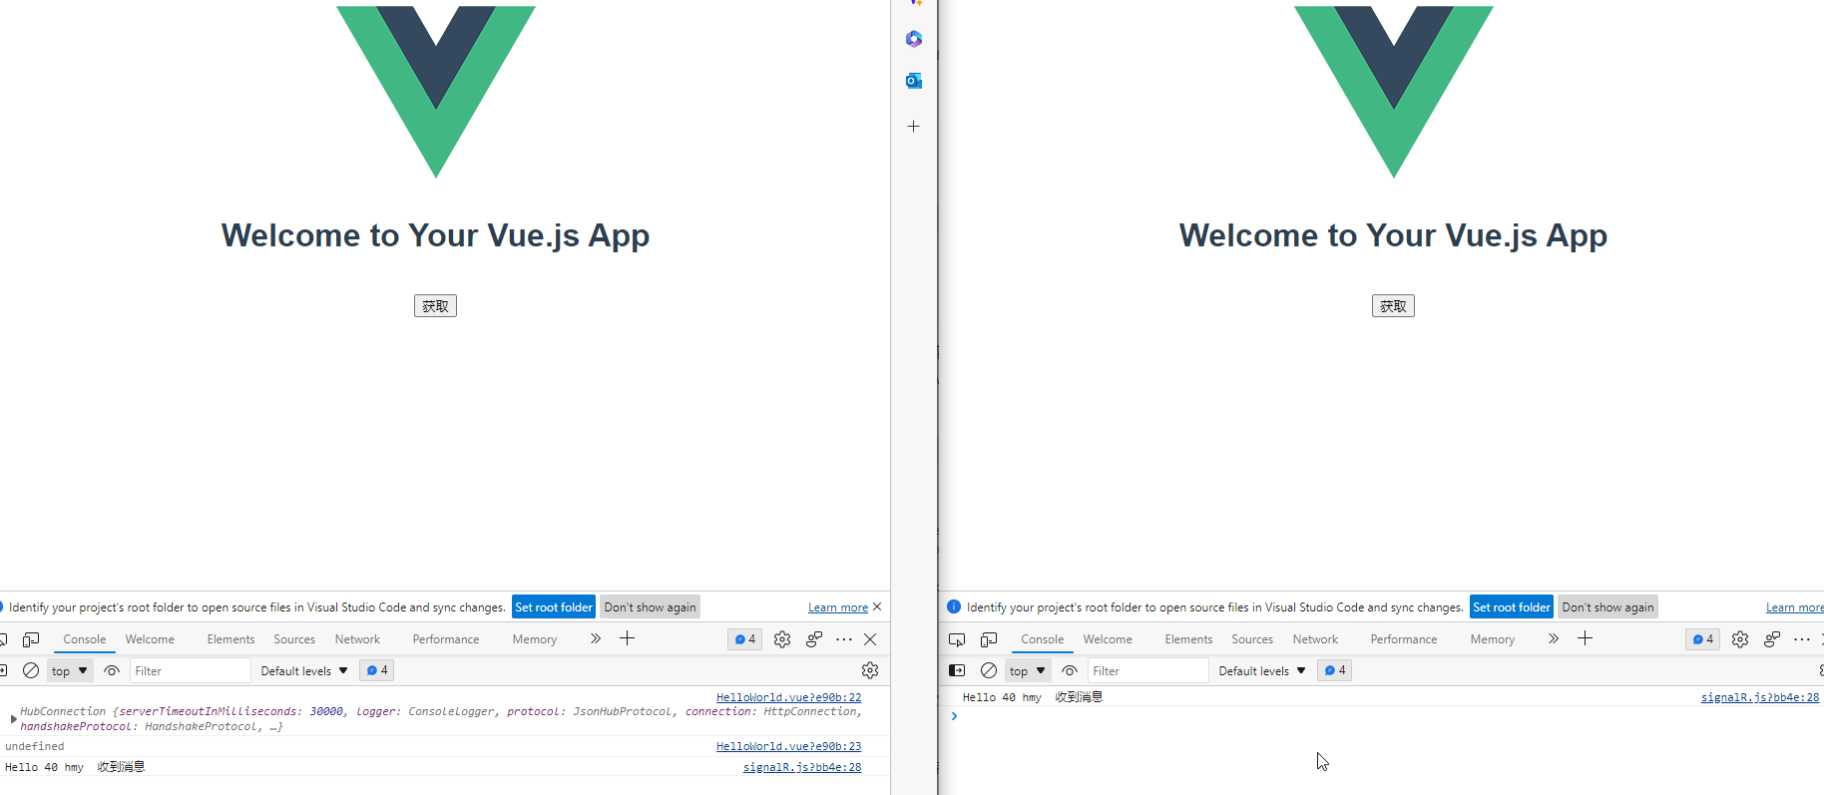Viewport: 1824px width, 795px height.
Task: Create a live expression in left console
Action: click(112, 670)
